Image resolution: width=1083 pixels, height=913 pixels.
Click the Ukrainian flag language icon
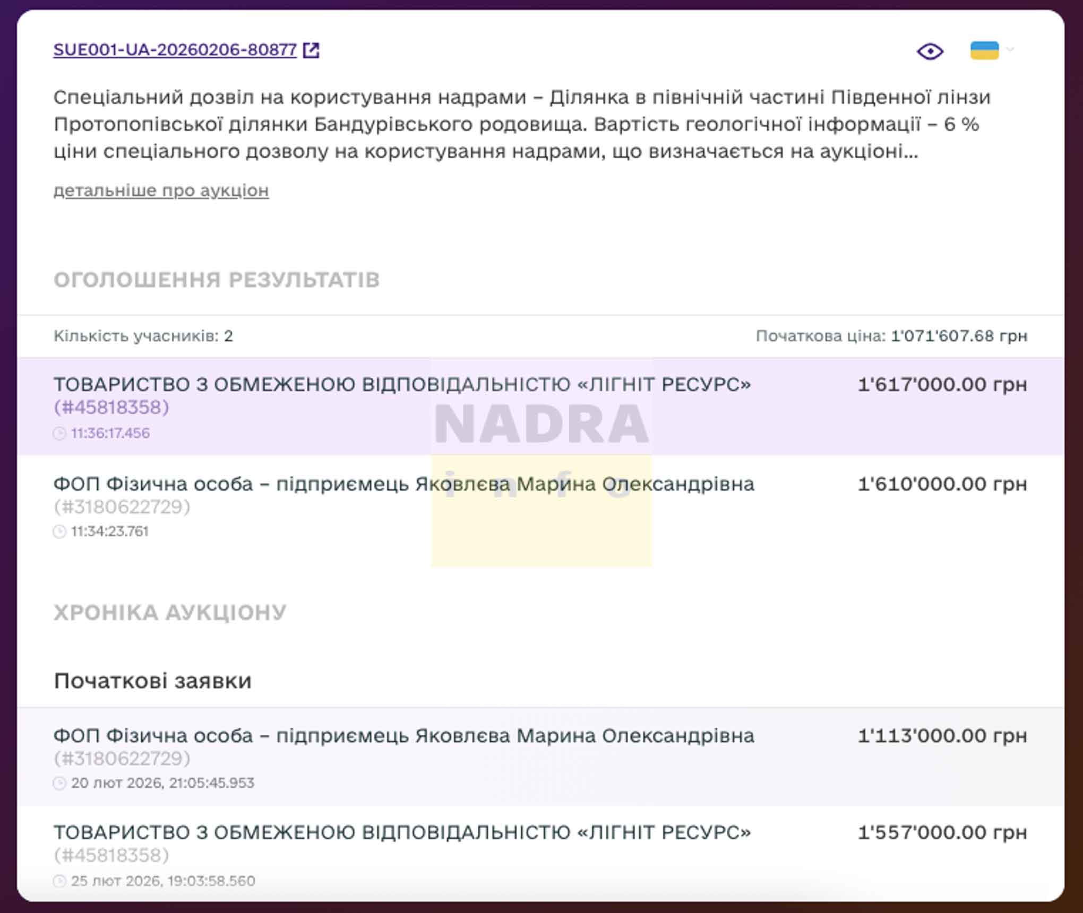pyautogui.click(x=984, y=50)
